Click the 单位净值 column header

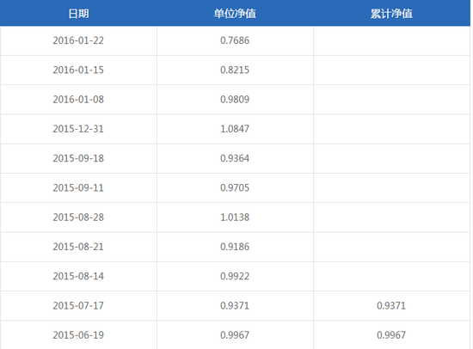click(235, 14)
